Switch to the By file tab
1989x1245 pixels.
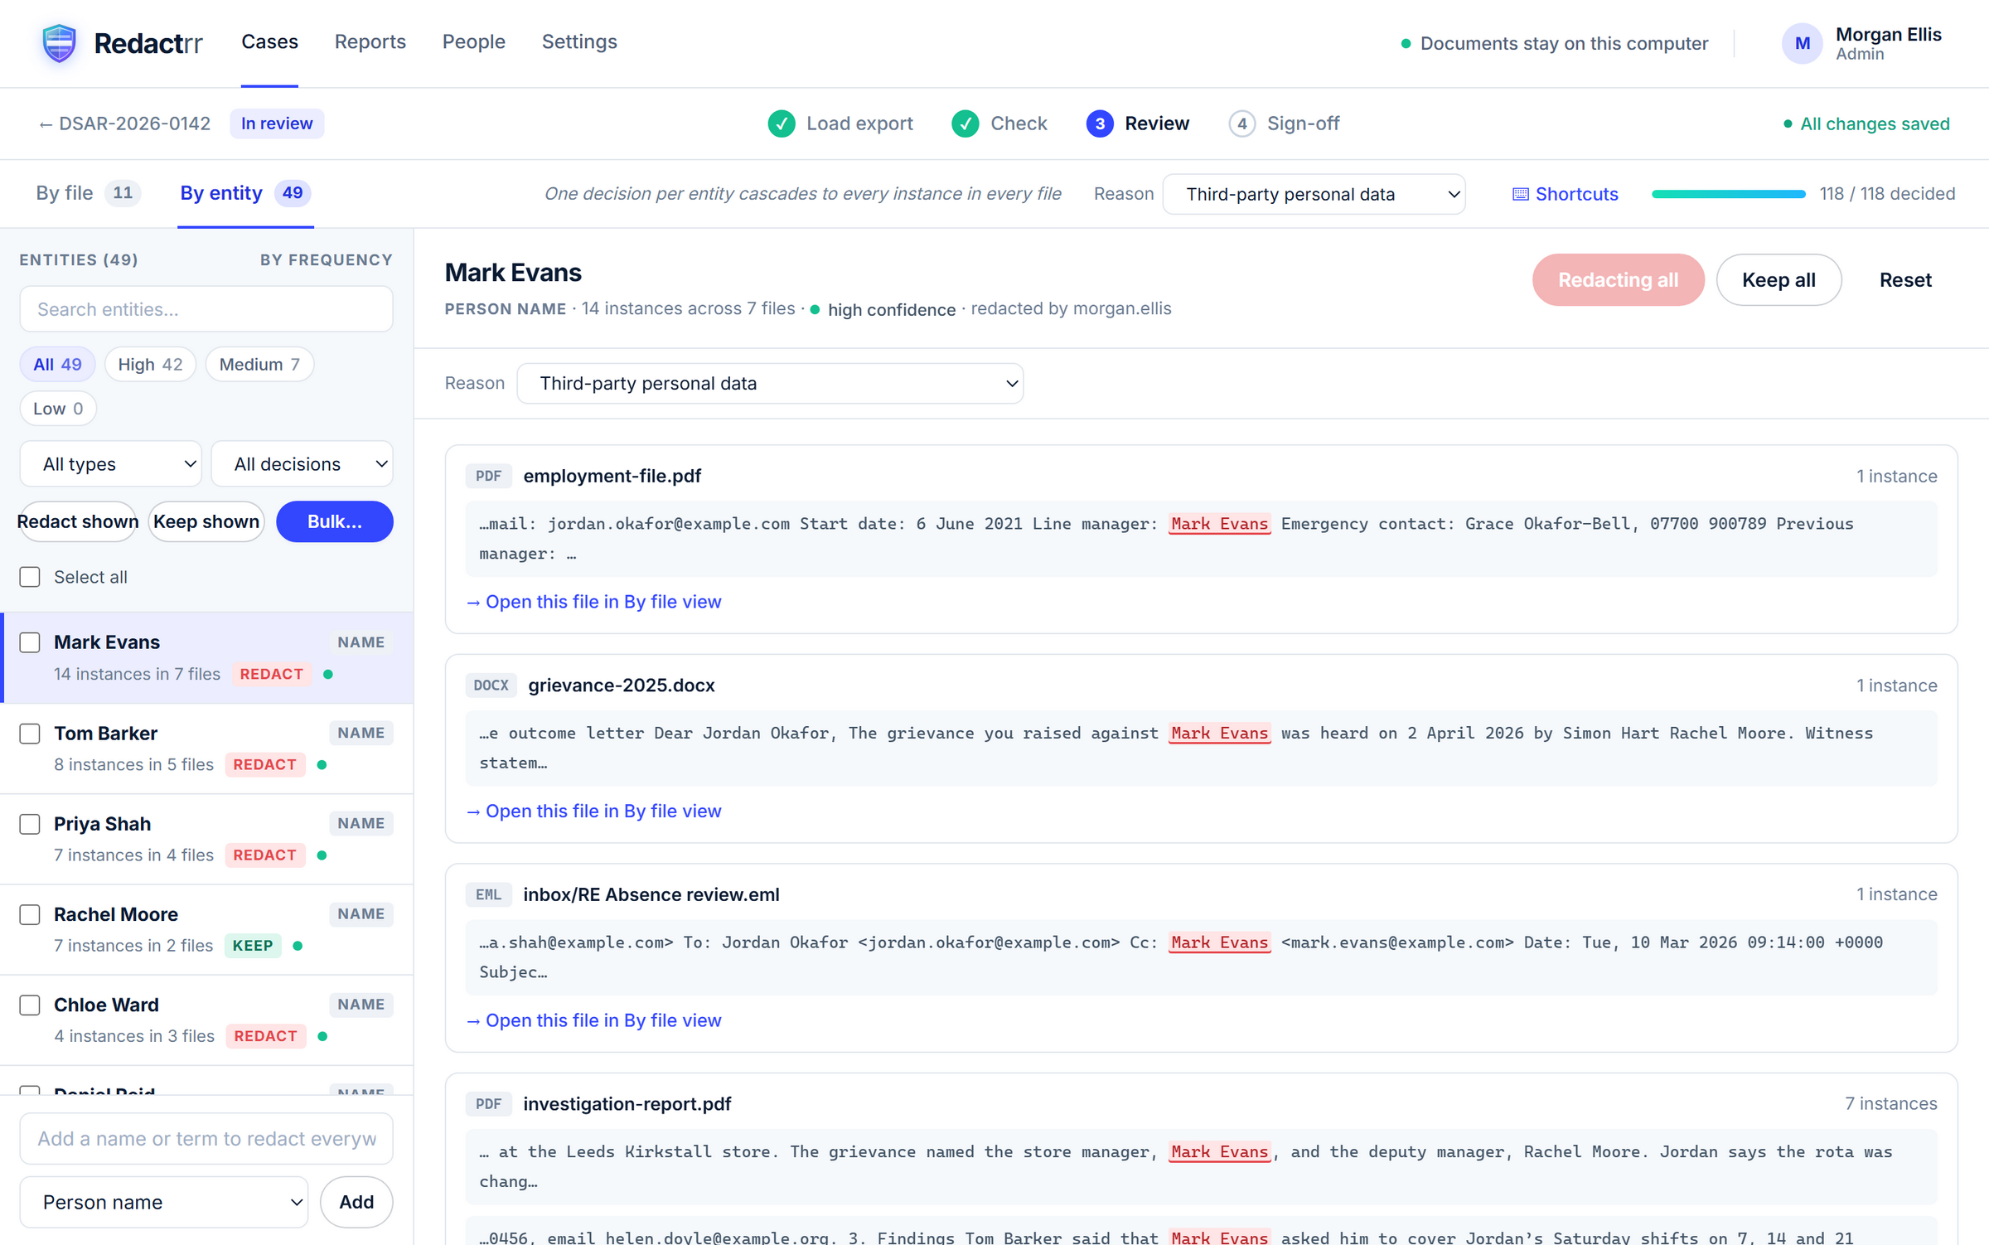88,193
